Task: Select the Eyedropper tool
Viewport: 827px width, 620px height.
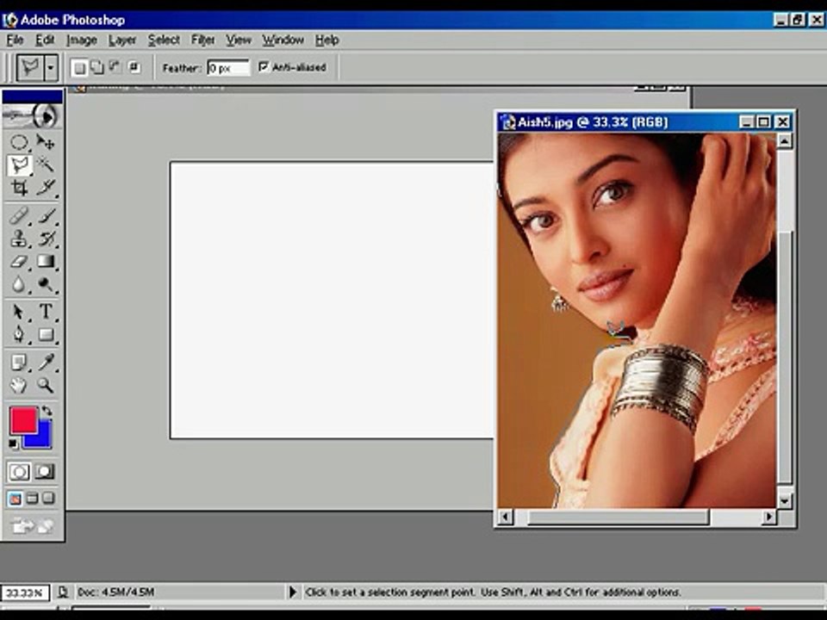Action: (46, 363)
